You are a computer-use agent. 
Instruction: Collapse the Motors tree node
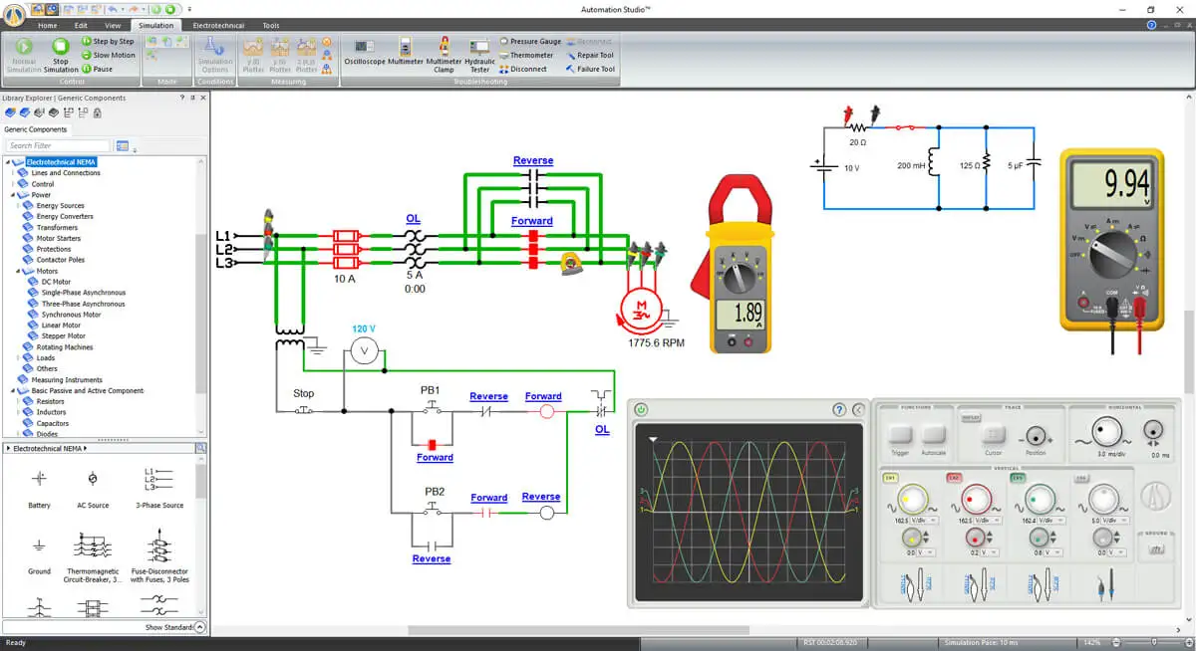pos(19,271)
